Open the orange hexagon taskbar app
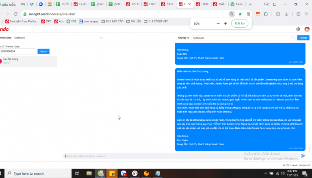The image size is (312, 178). coord(146,174)
